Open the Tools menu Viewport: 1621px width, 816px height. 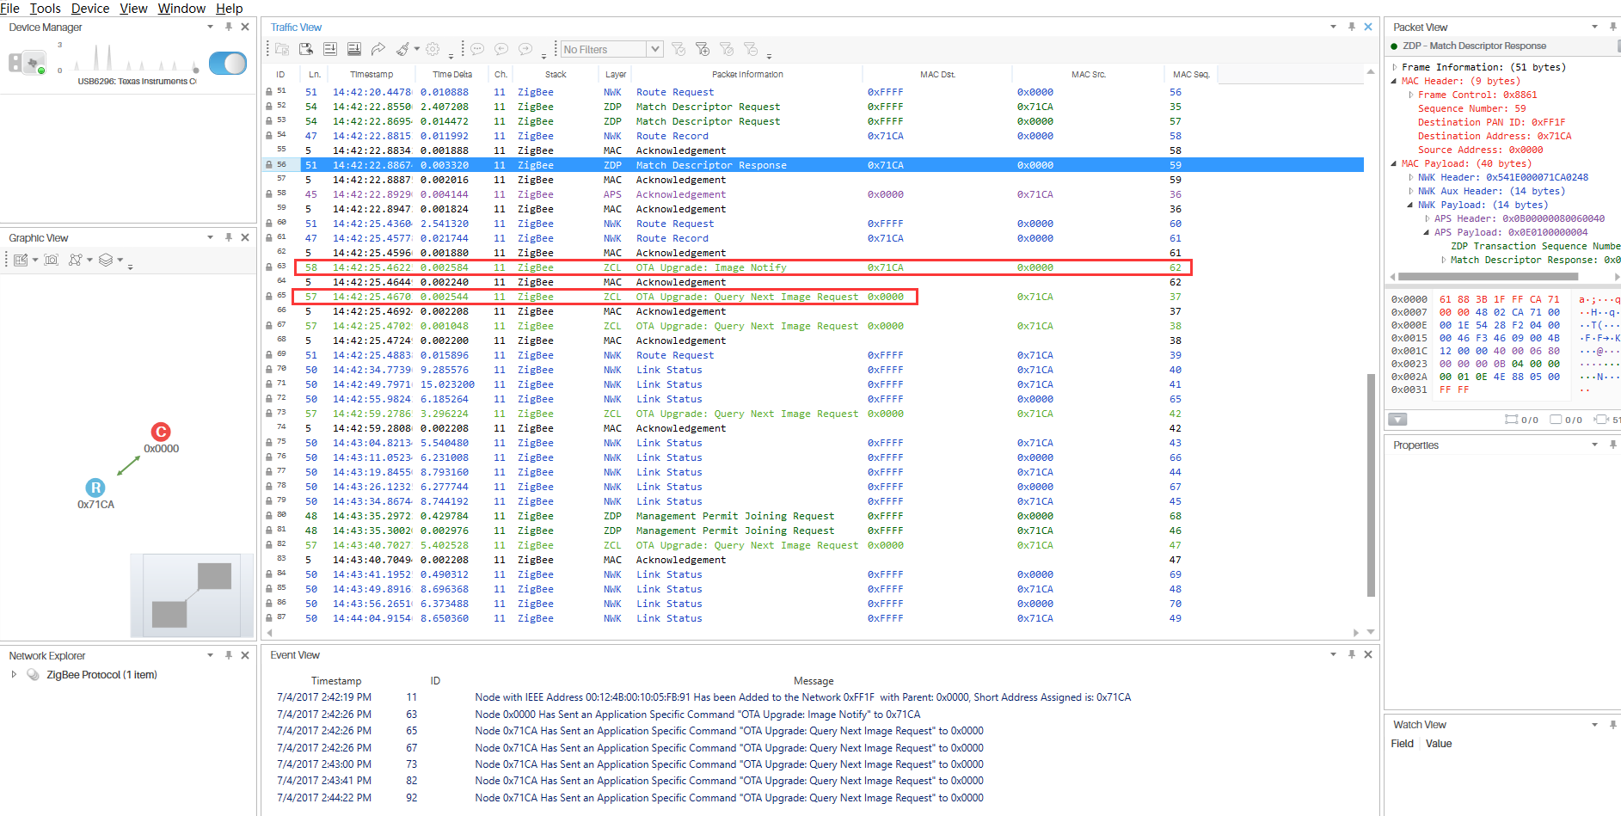(x=46, y=9)
